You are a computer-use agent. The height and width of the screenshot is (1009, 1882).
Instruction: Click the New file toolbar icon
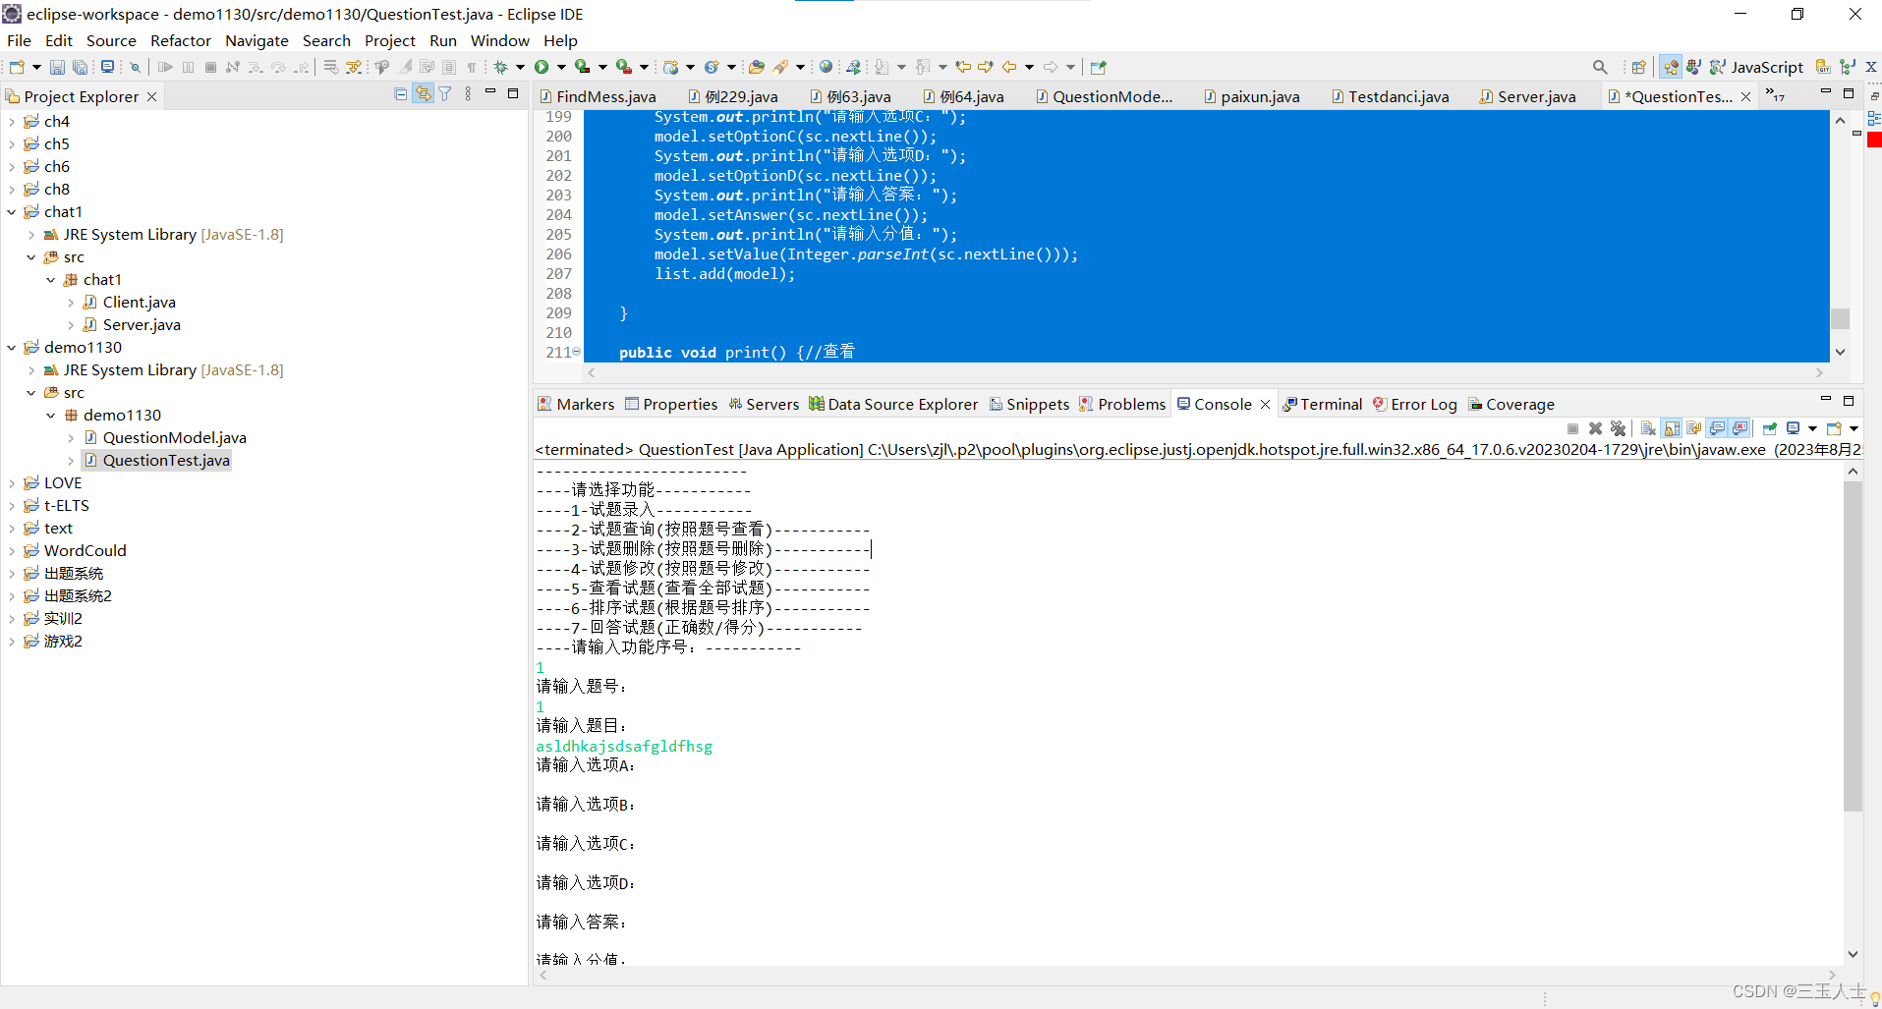(x=17, y=67)
